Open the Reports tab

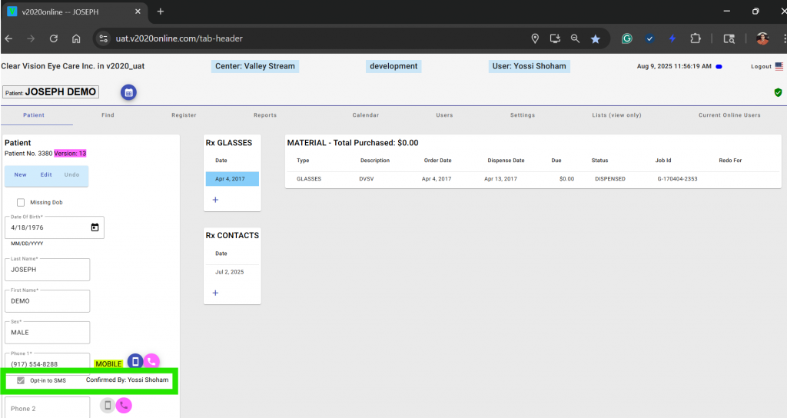265,115
